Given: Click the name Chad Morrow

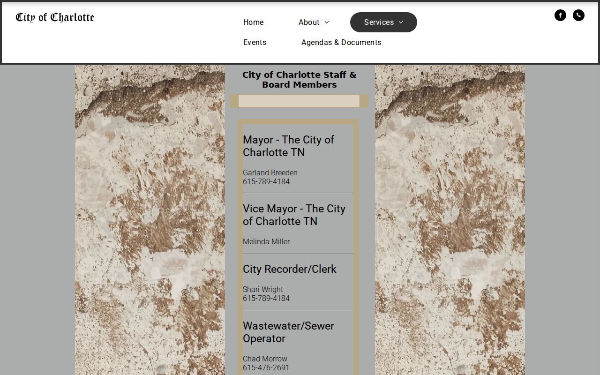Looking at the screenshot, I should tap(265, 359).
